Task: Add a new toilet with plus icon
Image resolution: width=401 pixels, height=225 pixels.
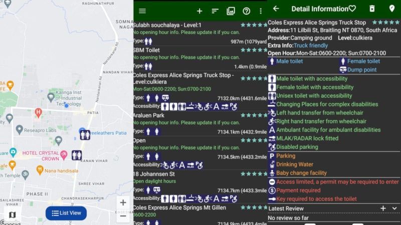Action: [199, 11]
